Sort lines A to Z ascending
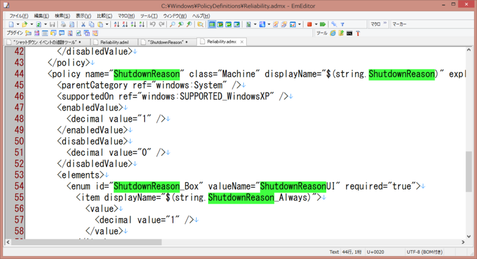 click(x=116, y=24)
